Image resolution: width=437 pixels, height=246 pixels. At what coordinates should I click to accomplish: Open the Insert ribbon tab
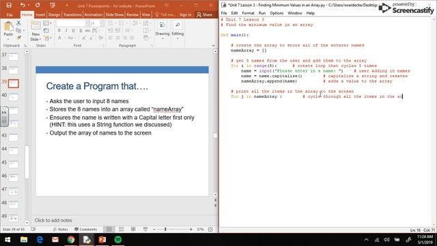[40, 14]
